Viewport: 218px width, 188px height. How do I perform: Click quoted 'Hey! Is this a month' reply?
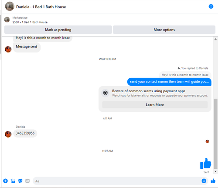coord(185,75)
